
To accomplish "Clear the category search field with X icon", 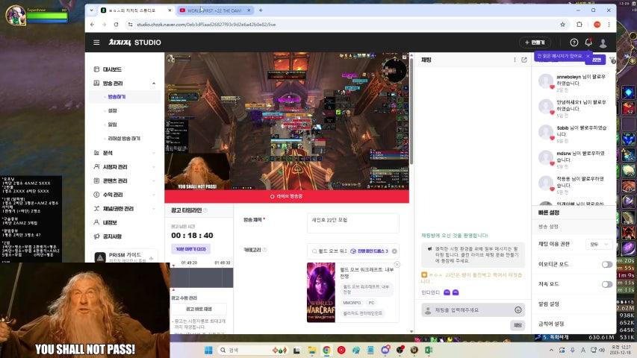I will 394,251.
